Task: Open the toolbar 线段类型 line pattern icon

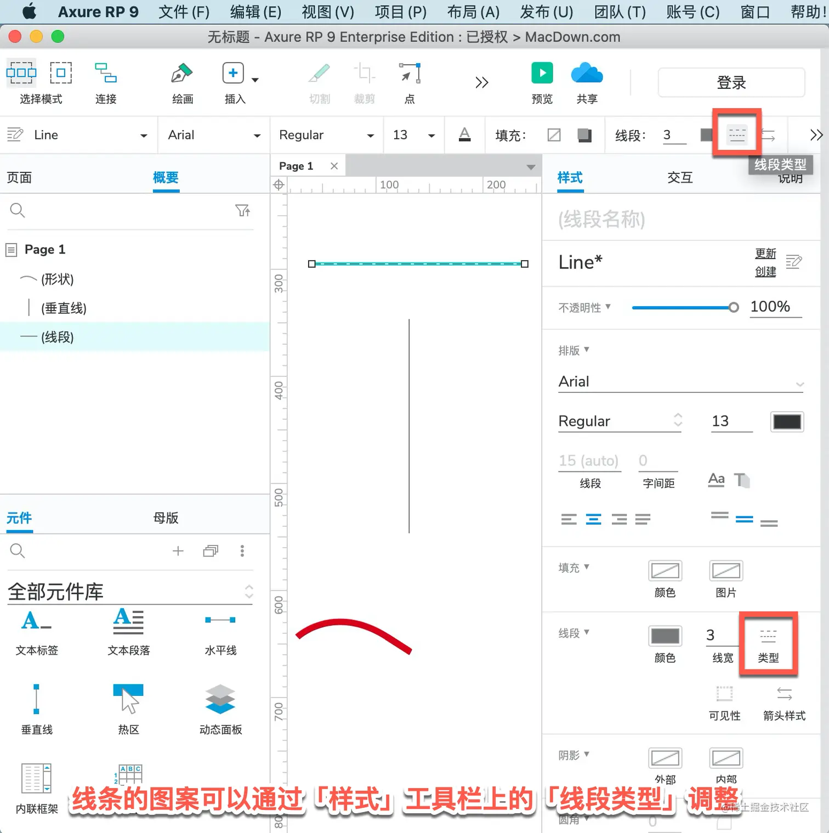Action: (x=737, y=134)
